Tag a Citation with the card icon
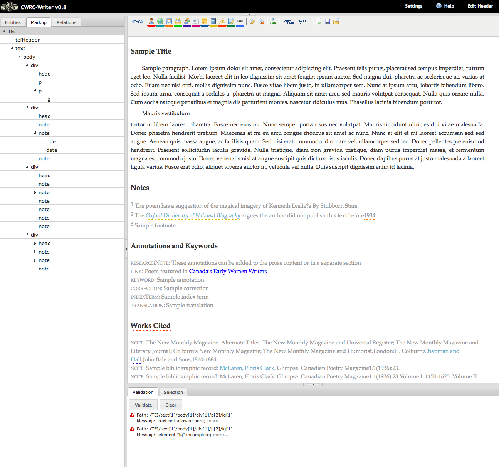The image size is (499, 467). pyautogui.click(x=196, y=22)
